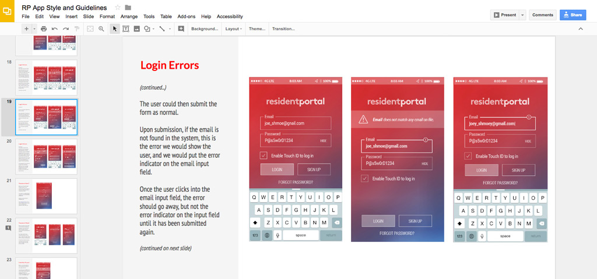
Task: Select slide 23 thumbnail
Action: point(46,269)
